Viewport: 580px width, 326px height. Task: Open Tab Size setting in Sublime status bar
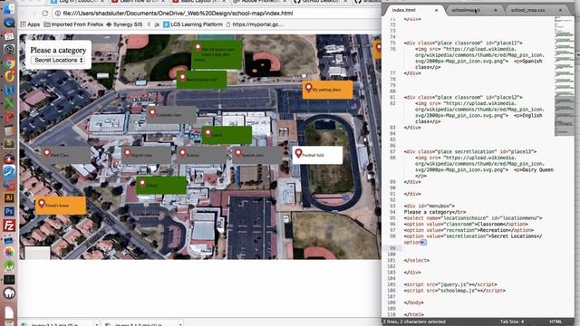(x=512, y=321)
